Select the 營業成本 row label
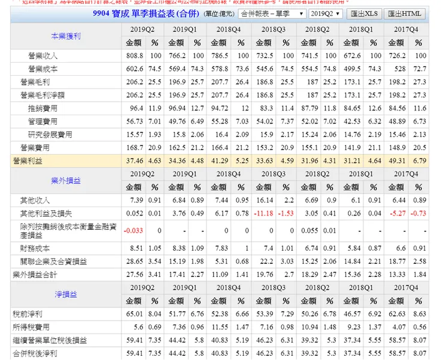This screenshot has width=443, height=360. click(x=43, y=69)
